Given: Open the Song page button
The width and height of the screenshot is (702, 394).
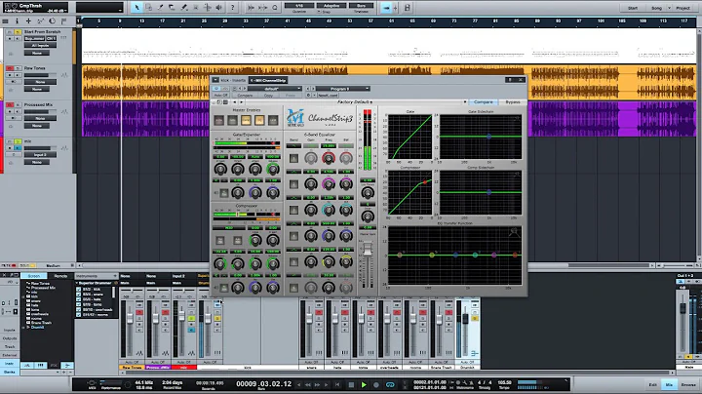Looking at the screenshot, I should pyautogui.click(x=656, y=8).
